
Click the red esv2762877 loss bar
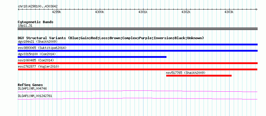[137, 69]
